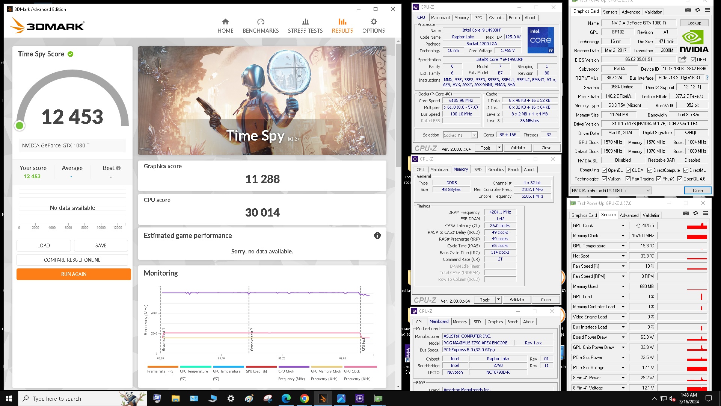Toggle the UEFI checkbox in GPU-Z
Screen dimensions: 721x406
coord(693,60)
